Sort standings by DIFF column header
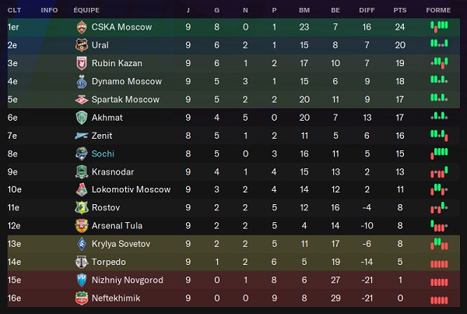Screen dimensions: 467x314 (x=367, y=9)
